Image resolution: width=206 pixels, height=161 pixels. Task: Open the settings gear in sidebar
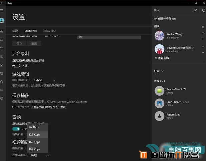point(2,98)
